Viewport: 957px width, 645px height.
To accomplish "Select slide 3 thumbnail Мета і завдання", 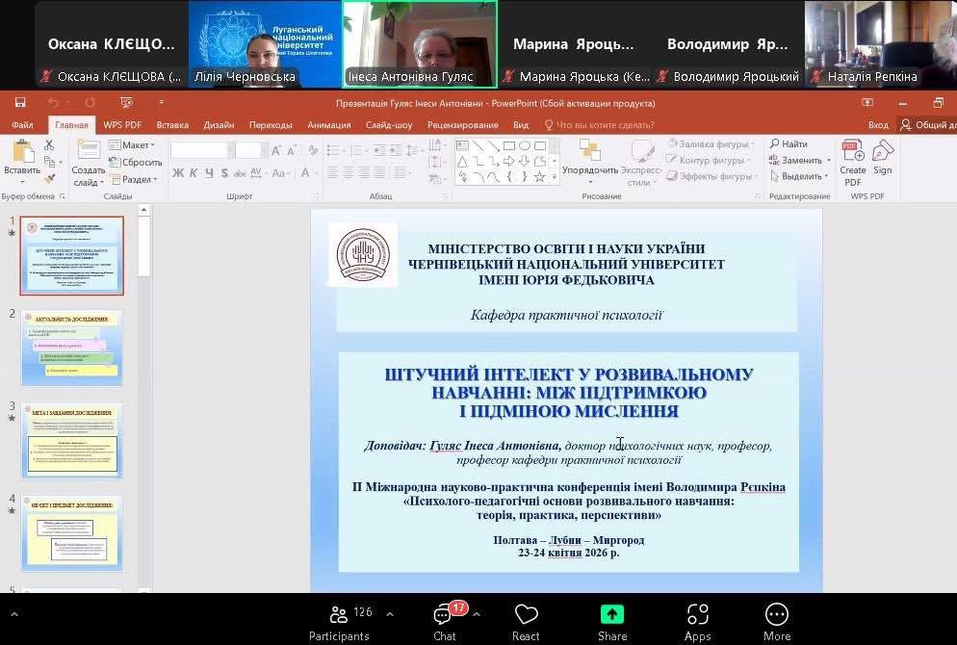I will (x=72, y=441).
